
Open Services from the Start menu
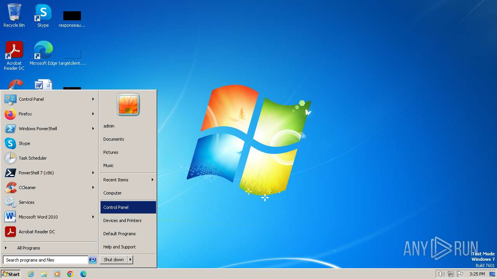point(50,202)
